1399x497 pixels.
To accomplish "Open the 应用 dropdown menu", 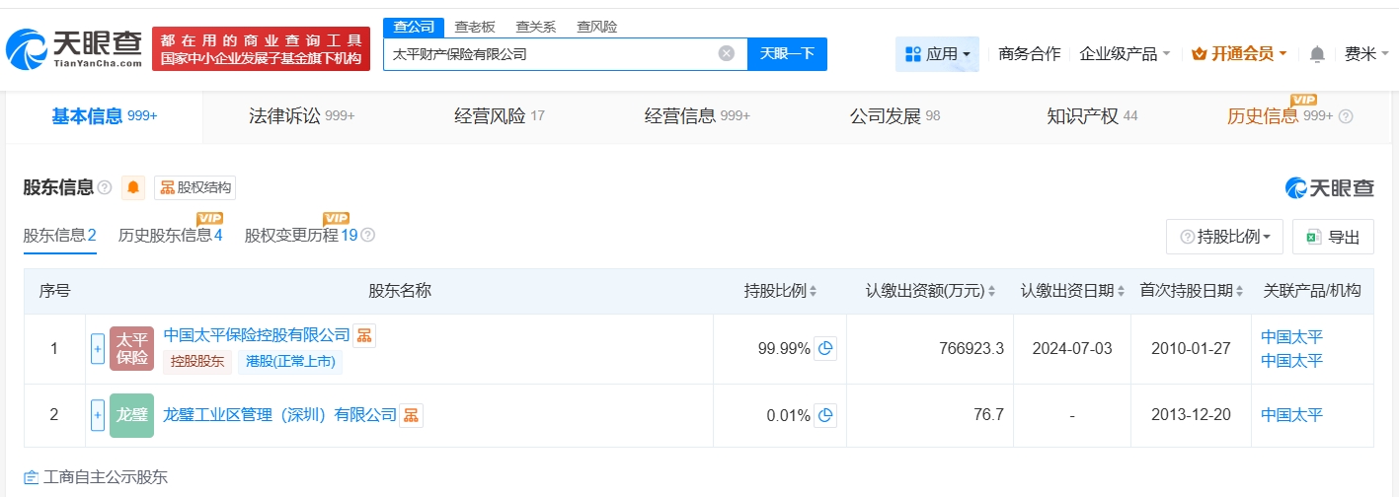I will coord(937,54).
